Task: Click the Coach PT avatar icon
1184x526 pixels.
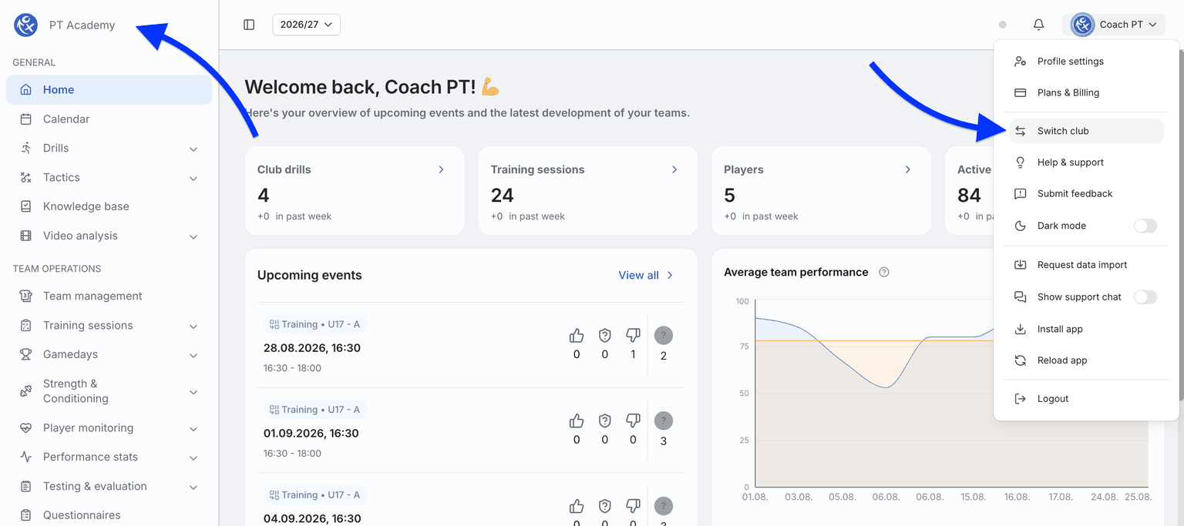Action: pos(1082,25)
